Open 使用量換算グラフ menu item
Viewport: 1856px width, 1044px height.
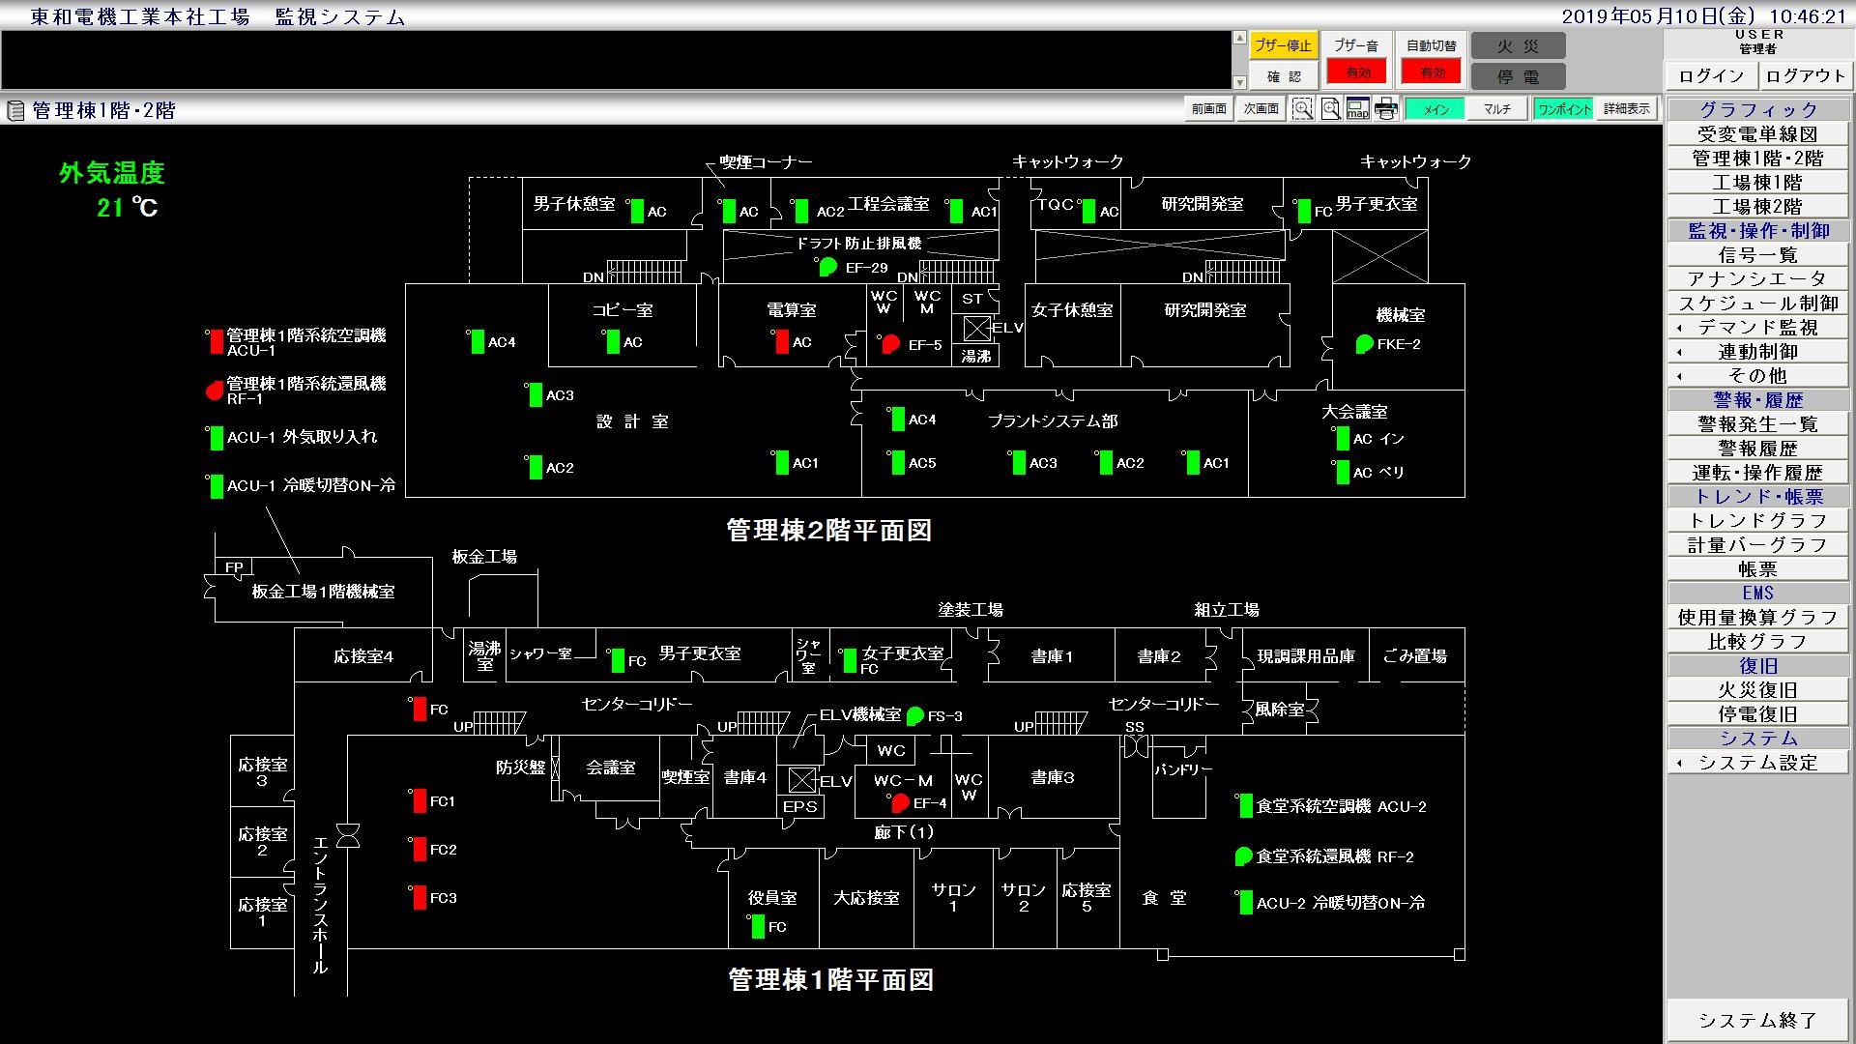tap(1757, 618)
